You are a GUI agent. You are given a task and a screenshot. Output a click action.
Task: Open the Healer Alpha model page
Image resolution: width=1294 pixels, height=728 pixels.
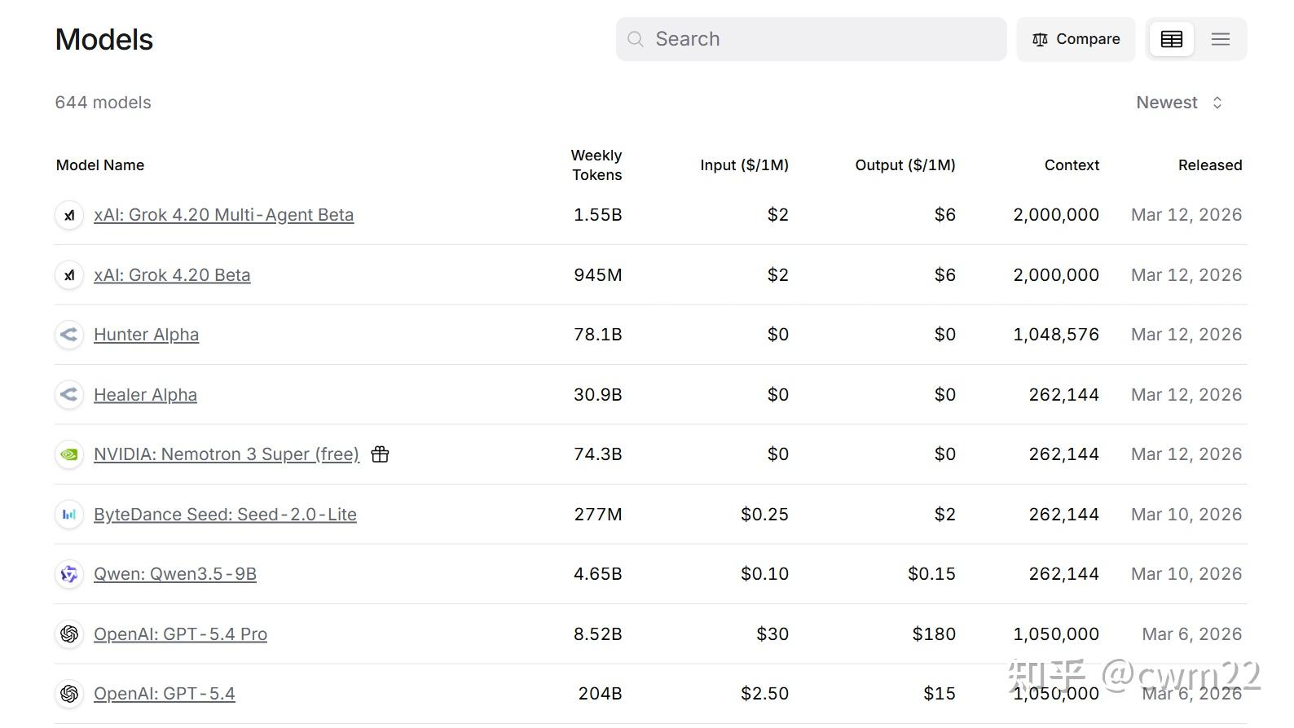145,395
